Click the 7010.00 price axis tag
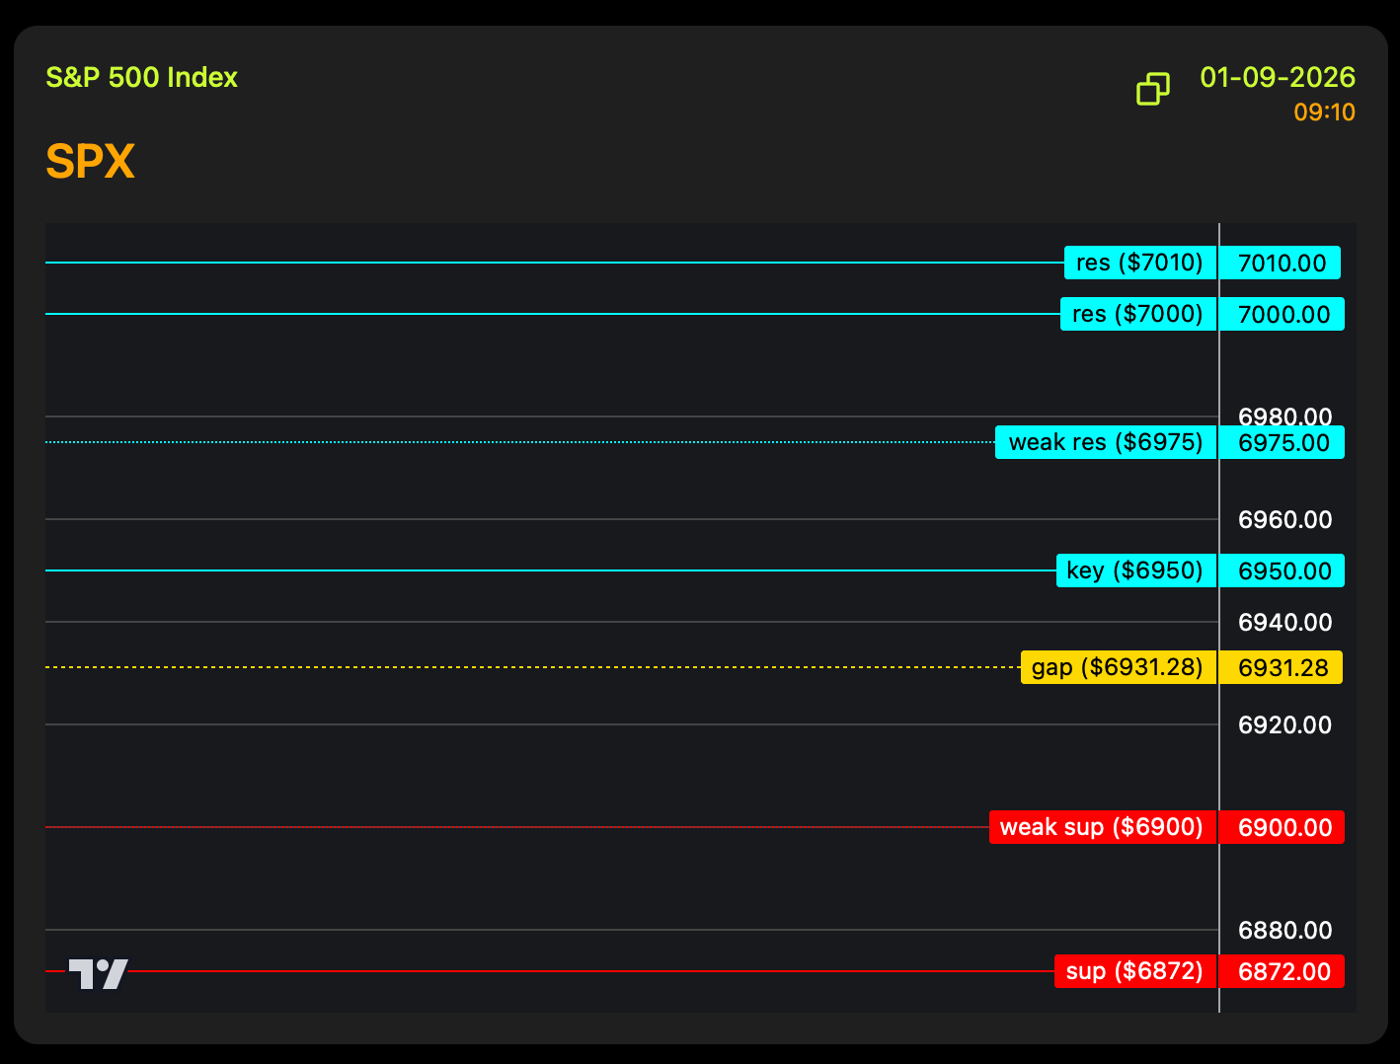 [x=1281, y=263]
